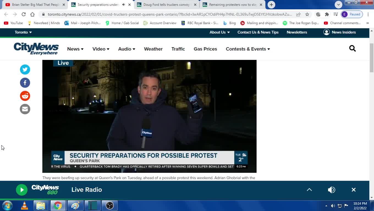Viewport: 374px width, 211px height.
Task: Click system tray volume icon
Action: pos(333,206)
